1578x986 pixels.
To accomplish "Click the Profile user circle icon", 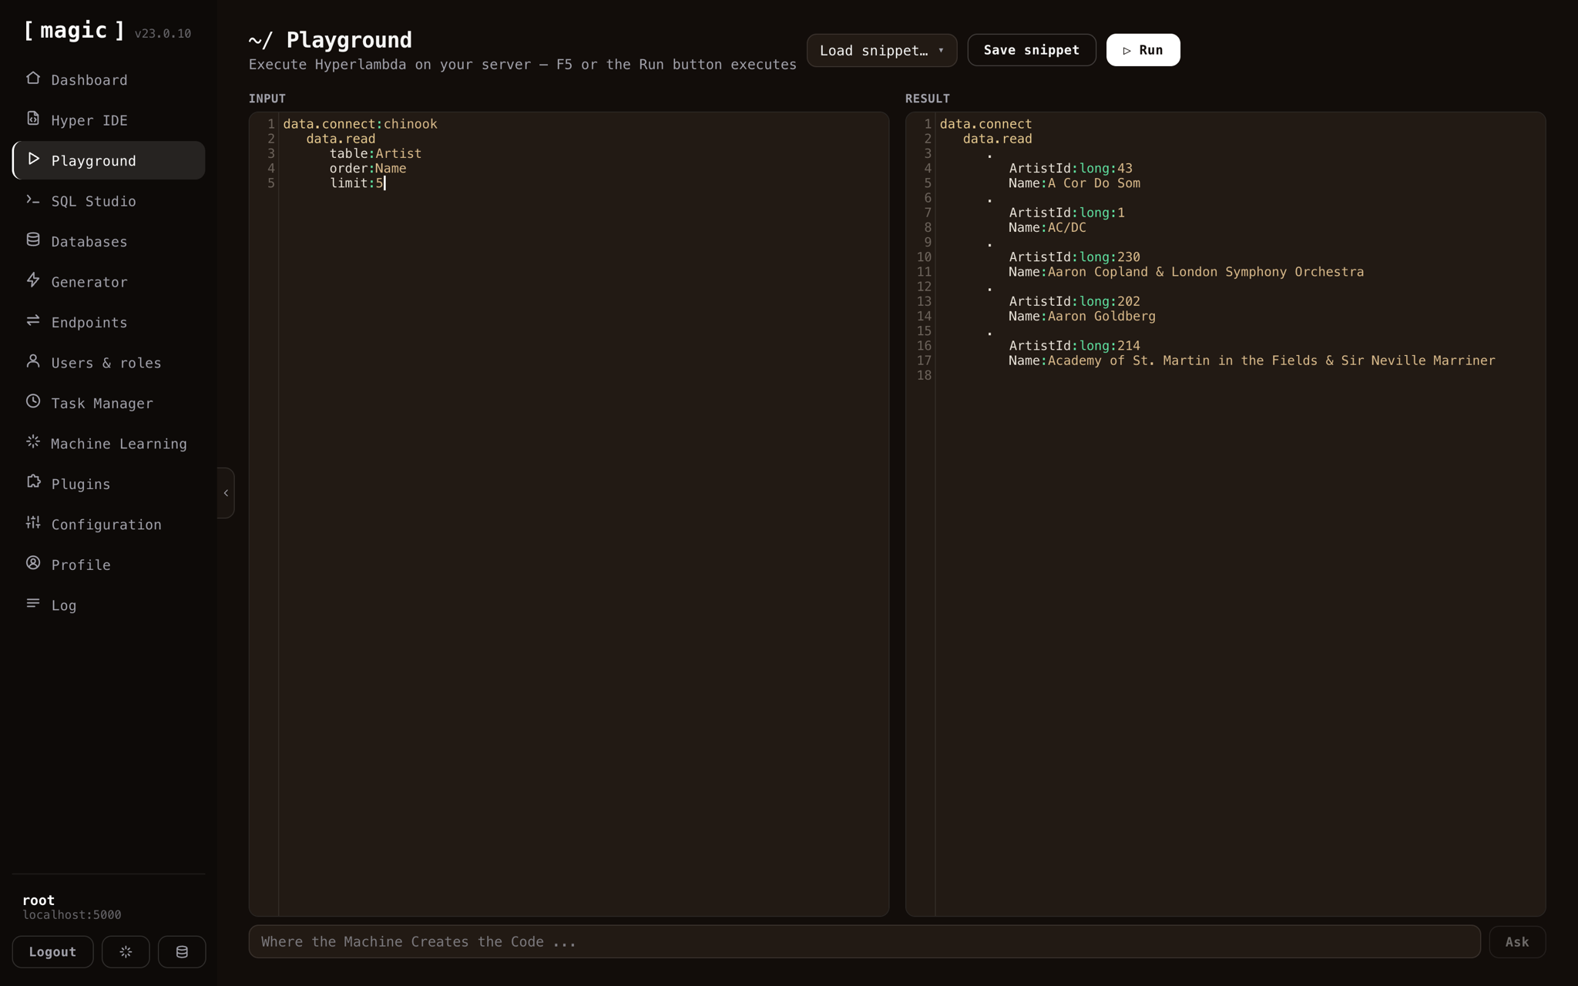I will click(x=33, y=563).
